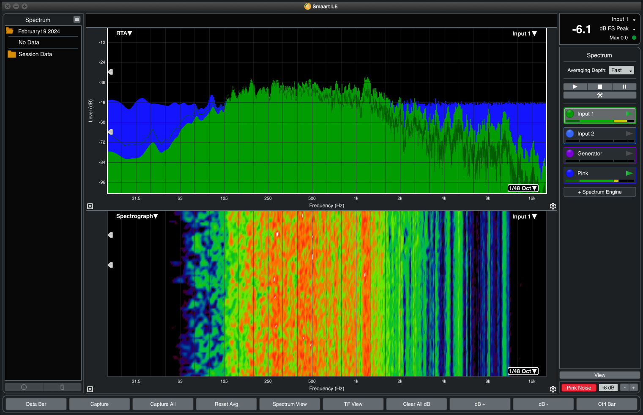Toggle the Ctrl Bar
643x415 pixels.
[607, 404]
